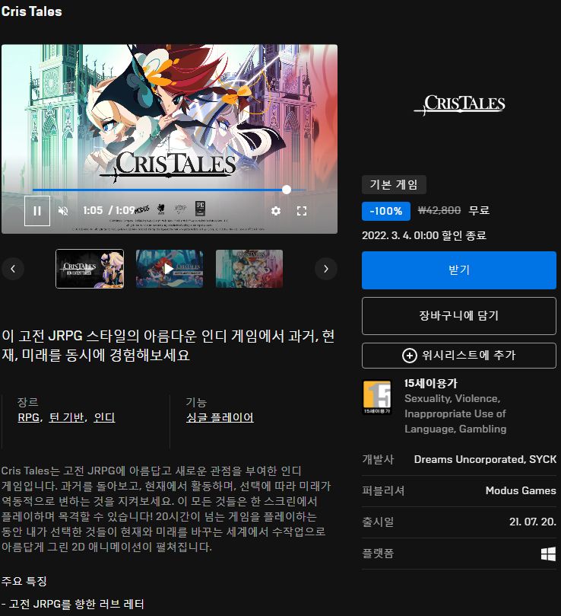Open the 인디 genre link
The image size is (561, 616).
pyautogui.click(x=104, y=417)
